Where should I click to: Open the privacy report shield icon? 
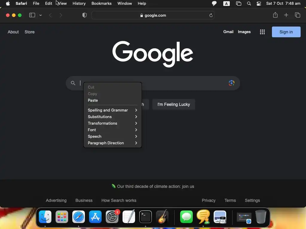click(85, 15)
